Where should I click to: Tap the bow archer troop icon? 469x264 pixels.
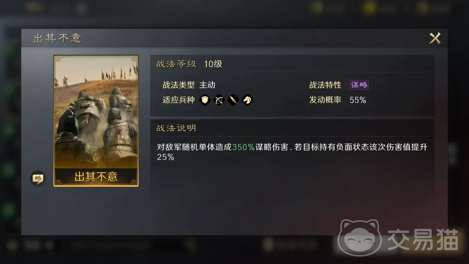[219, 100]
